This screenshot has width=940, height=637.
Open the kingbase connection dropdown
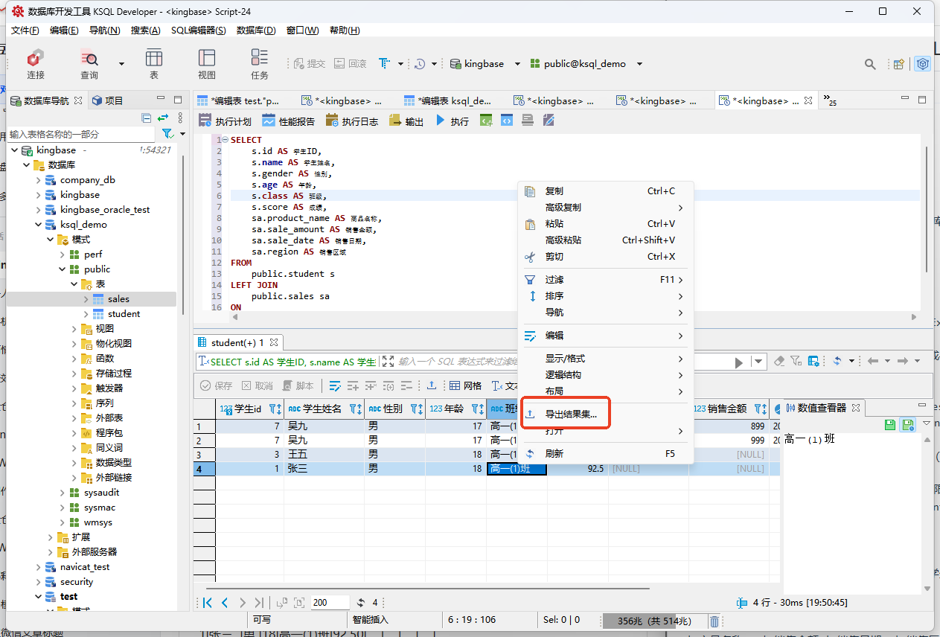[517, 64]
